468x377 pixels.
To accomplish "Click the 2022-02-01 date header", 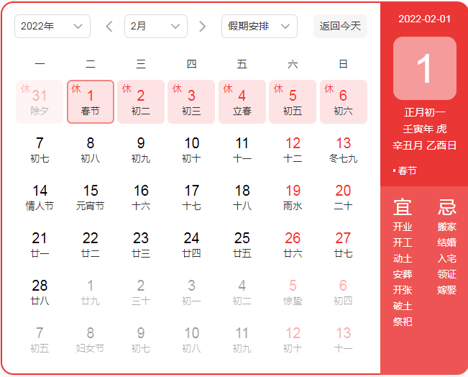I will tap(424, 19).
